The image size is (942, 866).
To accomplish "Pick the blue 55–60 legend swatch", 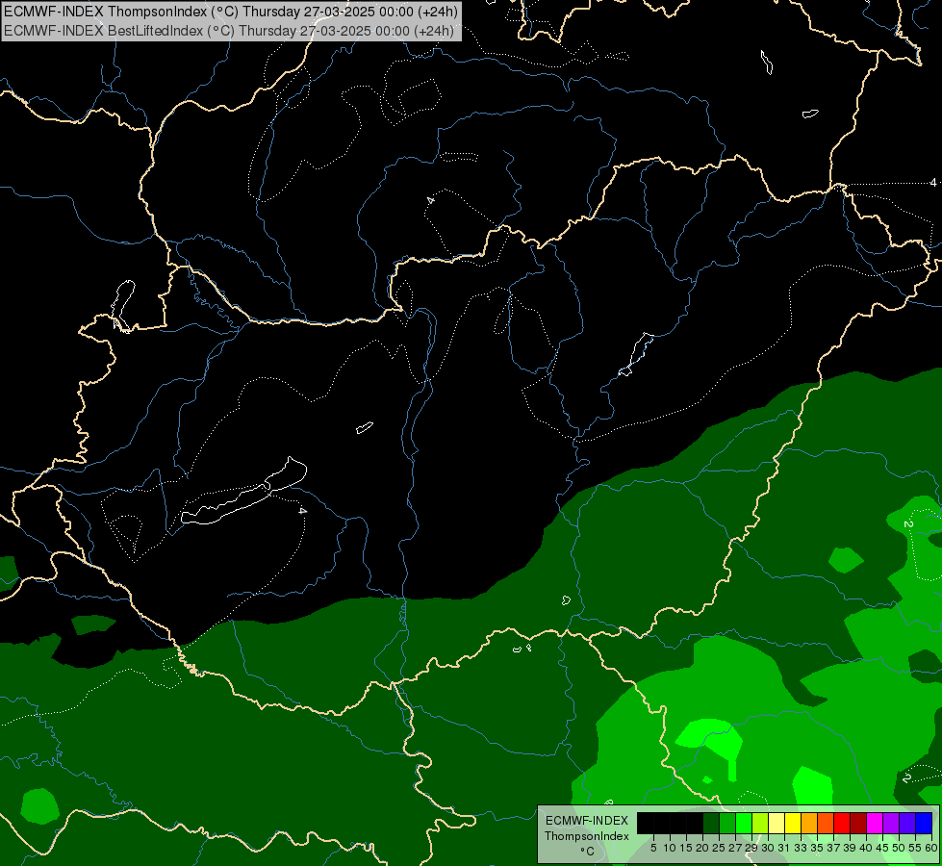I will coord(924,823).
